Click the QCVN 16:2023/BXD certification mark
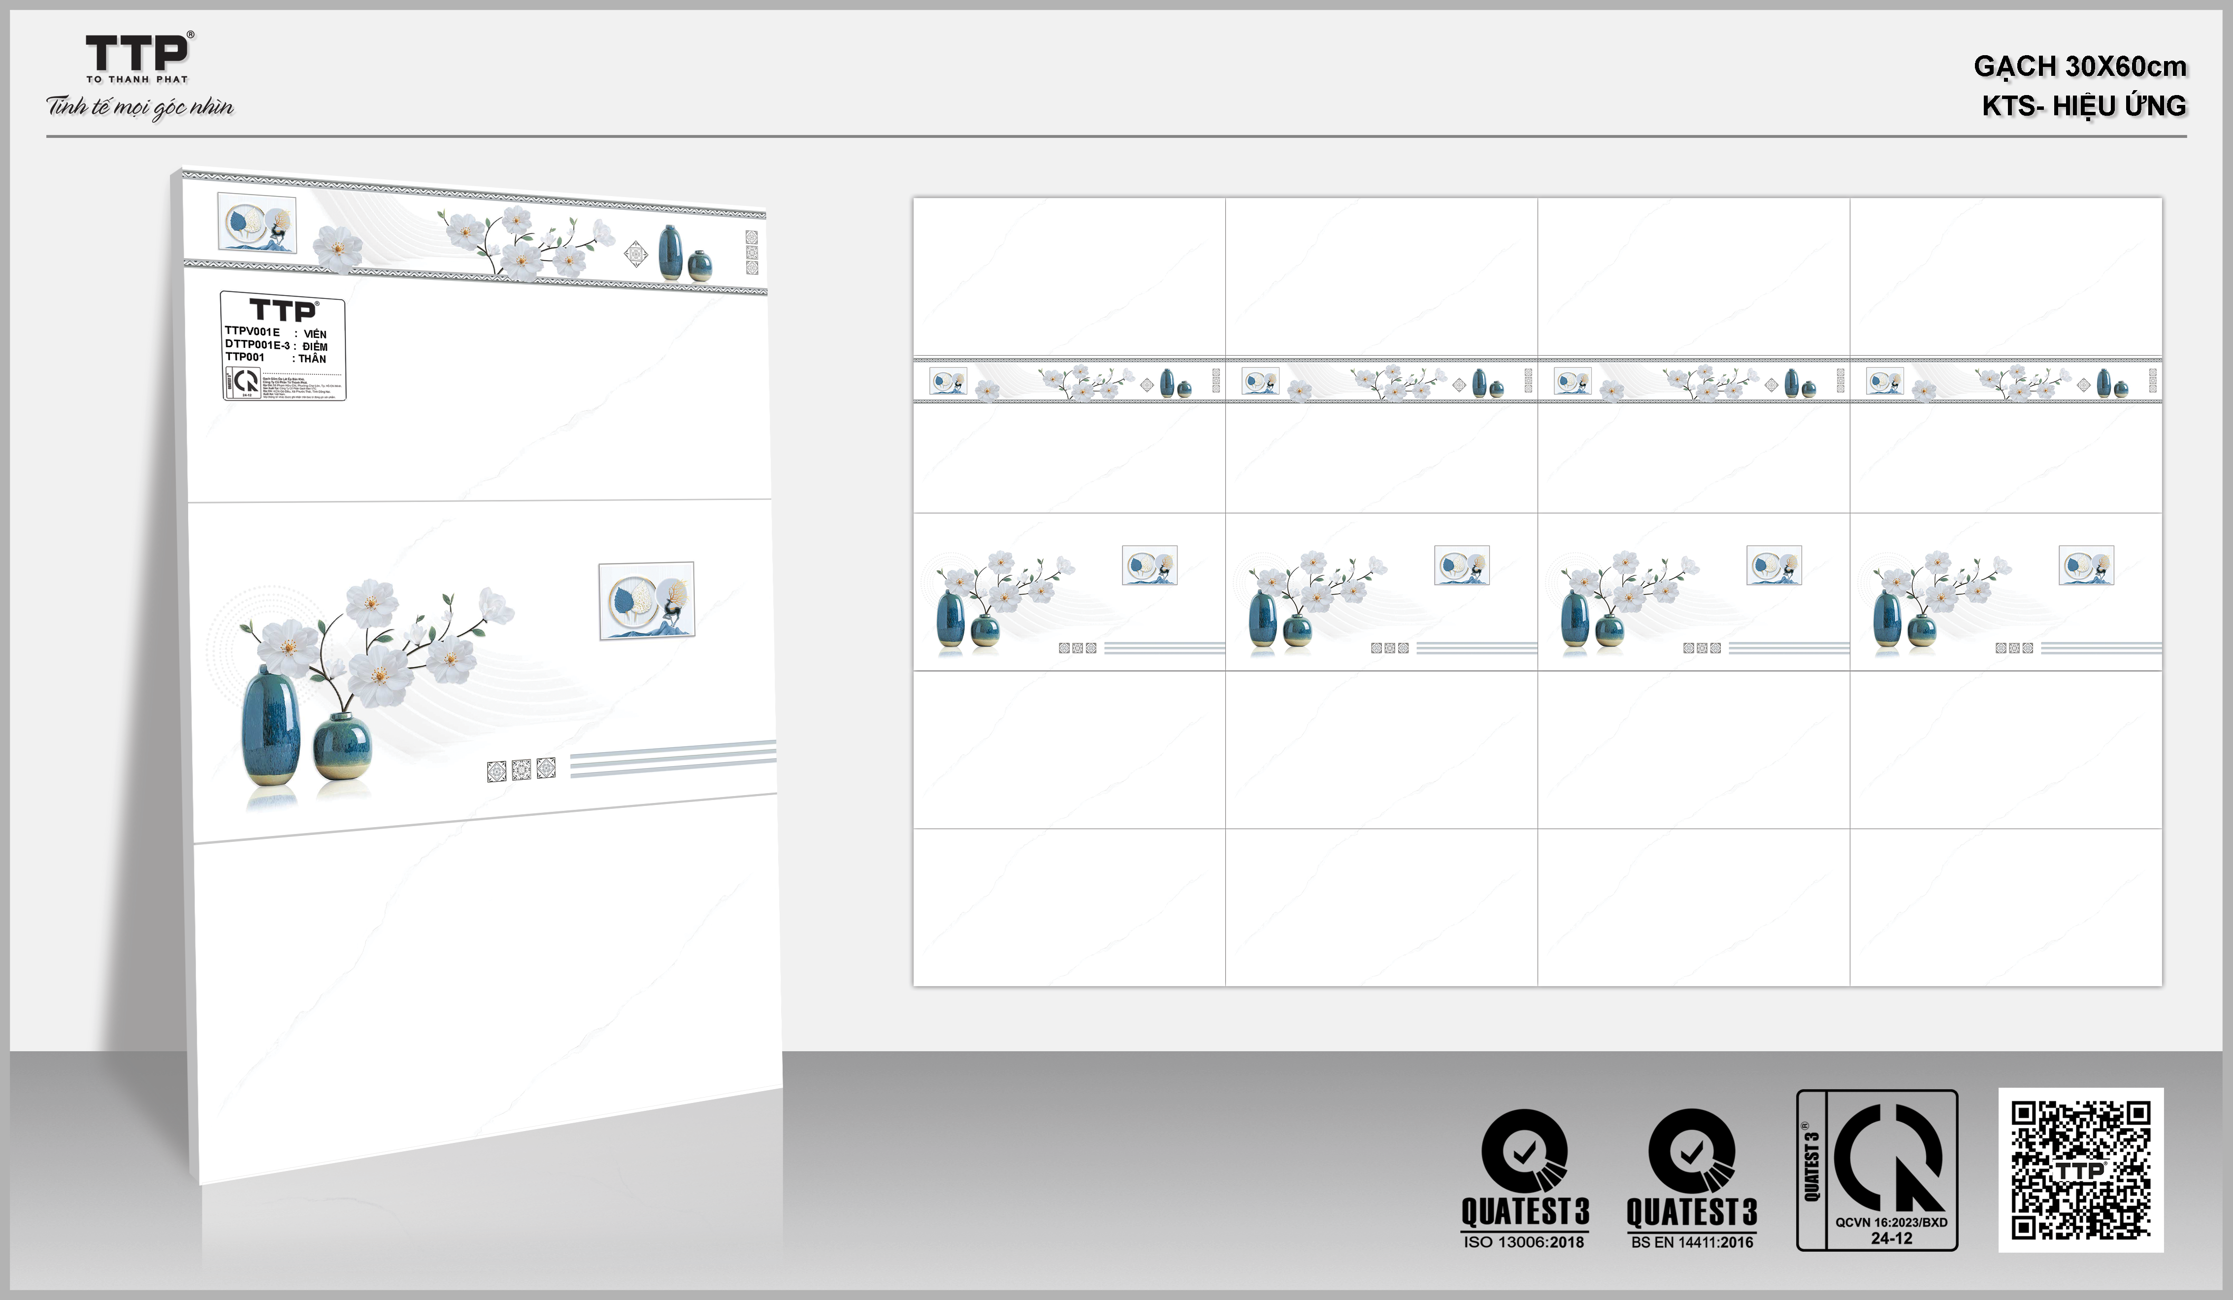Image resolution: width=2233 pixels, height=1300 pixels. [x=1877, y=1170]
